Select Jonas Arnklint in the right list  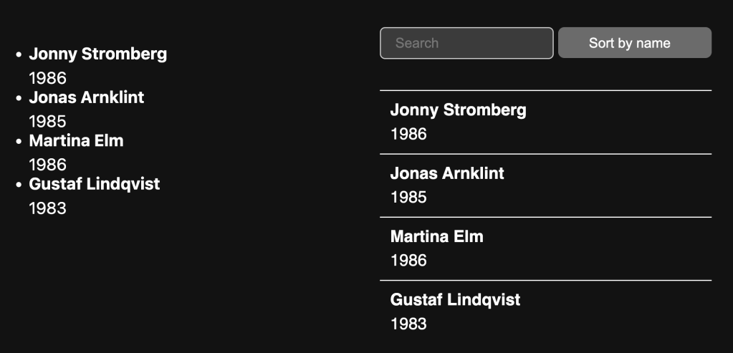(447, 173)
